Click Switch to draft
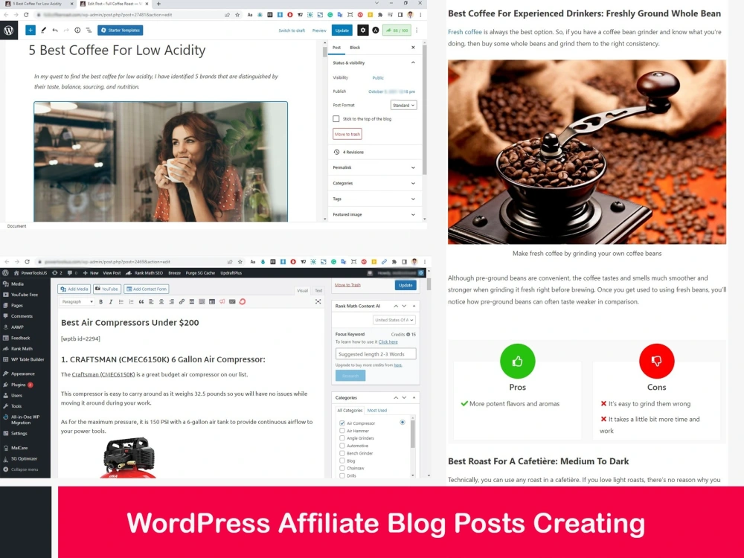 pyautogui.click(x=292, y=31)
